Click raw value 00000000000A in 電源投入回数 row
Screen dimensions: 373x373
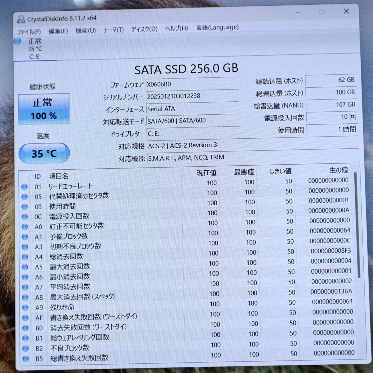tap(329, 210)
